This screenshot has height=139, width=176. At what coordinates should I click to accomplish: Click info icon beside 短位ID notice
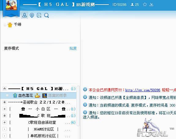[85, 112]
